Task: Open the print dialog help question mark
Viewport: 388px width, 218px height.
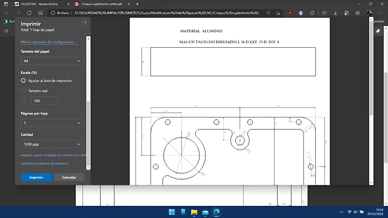Action: [85, 23]
